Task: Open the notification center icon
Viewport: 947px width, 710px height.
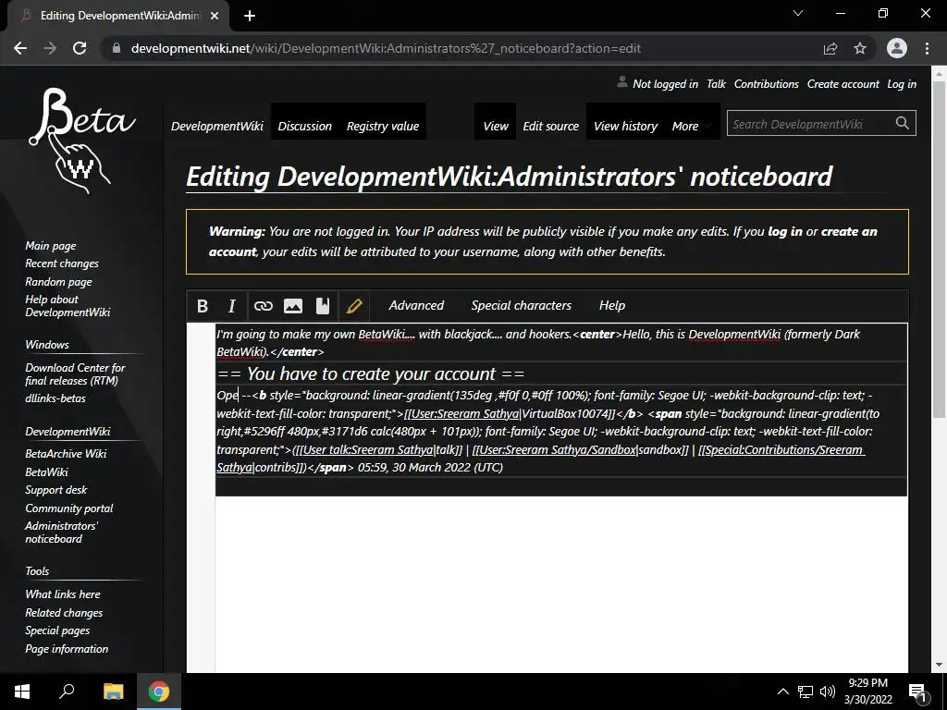Action: tap(916, 692)
